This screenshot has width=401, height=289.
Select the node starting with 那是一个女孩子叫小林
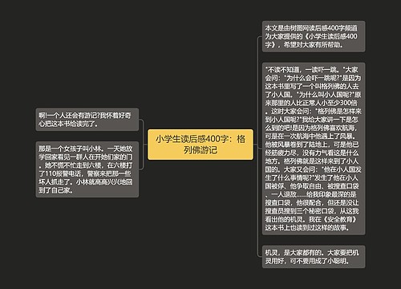tap(87, 169)
